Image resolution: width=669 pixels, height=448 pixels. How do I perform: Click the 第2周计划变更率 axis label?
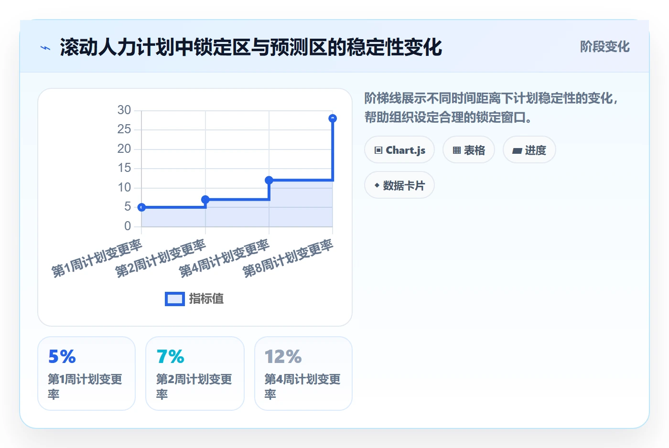pyautogui.click(x=161, y=258)
